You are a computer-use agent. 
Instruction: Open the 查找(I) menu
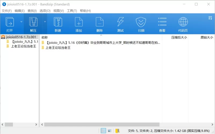(32, 11)
